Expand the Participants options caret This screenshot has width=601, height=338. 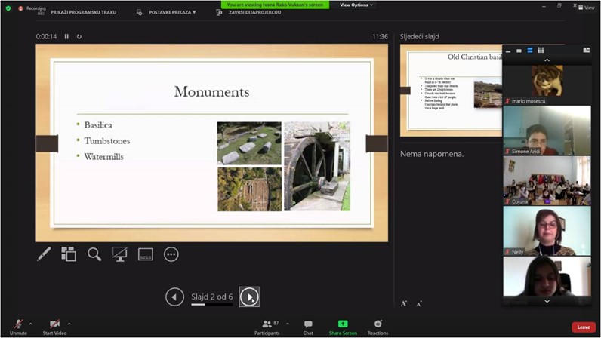288,324
